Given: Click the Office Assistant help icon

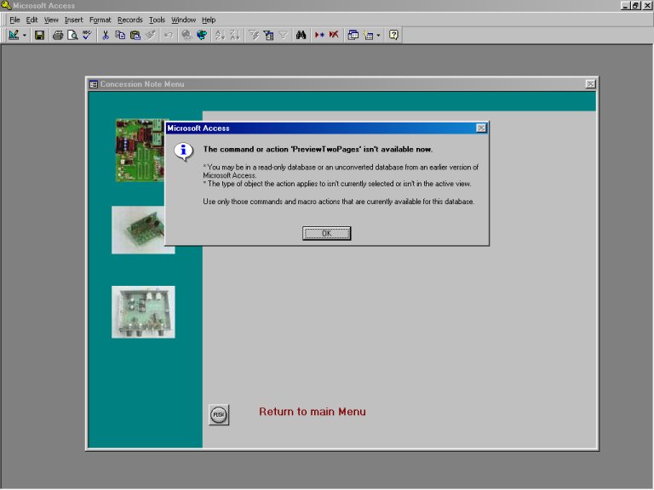Looking at the screenshot, I should click(x=393, y=35).
